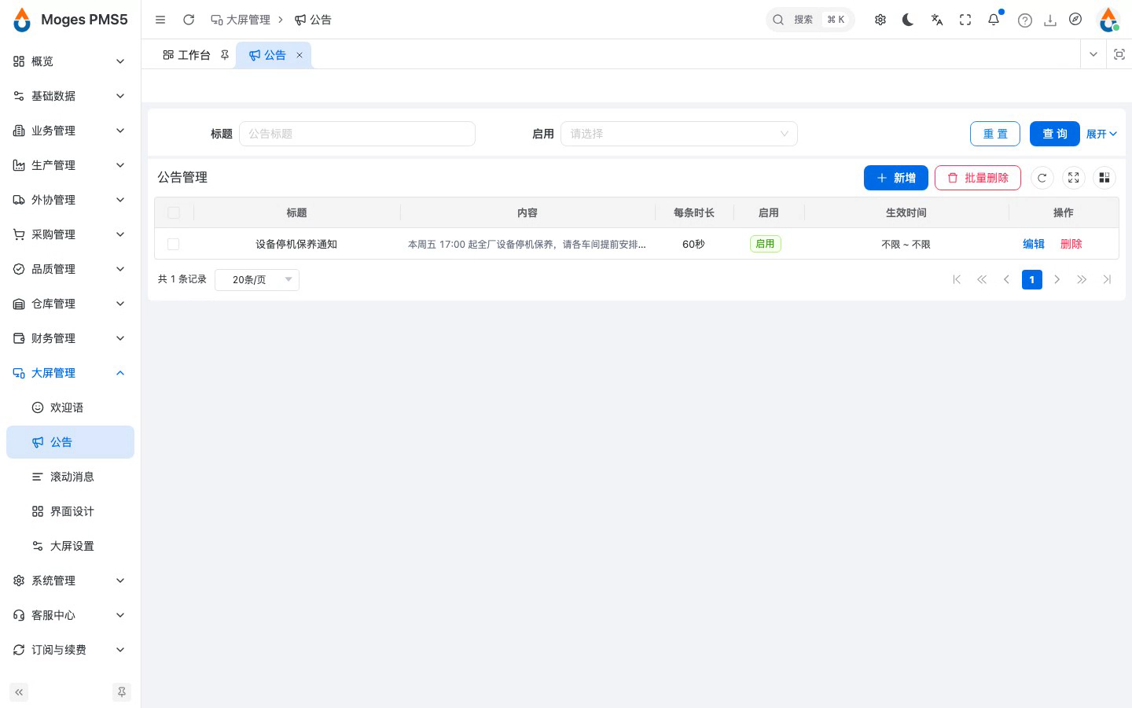Refresh the 公告管理 table
This screenshot has height=708, width=1132.
click(1042, 178)
